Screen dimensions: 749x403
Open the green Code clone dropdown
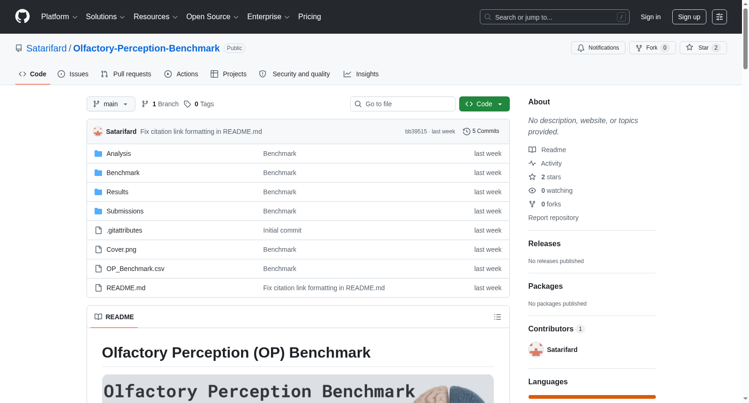click(485, 104)
